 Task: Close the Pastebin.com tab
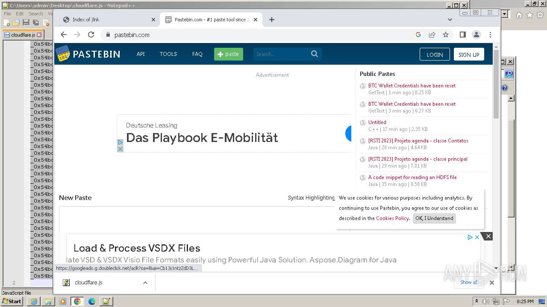pyautogui.click(x=256, y=20)
